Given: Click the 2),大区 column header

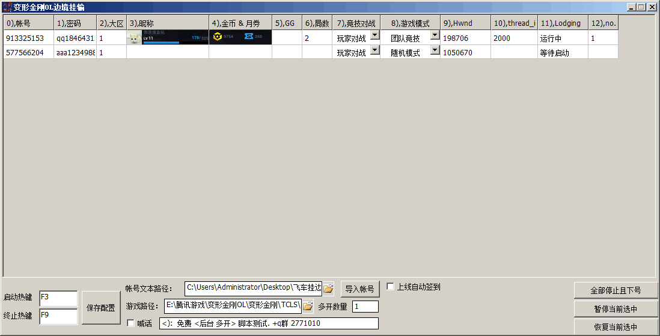Looking at the screenshot, I should 112,23.
